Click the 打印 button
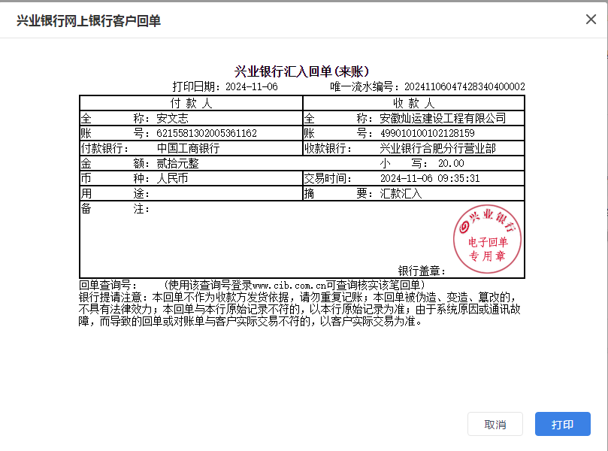The height and width of the screenshot is (451, 608). pyautogui.click(x=562, y=424)
